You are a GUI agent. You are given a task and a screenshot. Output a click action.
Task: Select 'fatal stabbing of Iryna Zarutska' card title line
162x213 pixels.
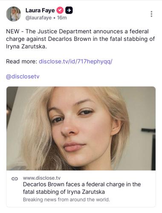64,192
